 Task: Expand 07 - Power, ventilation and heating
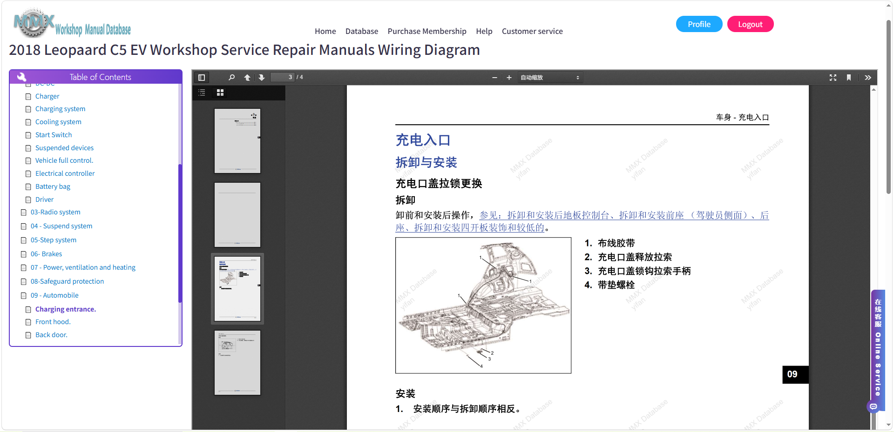83,267
